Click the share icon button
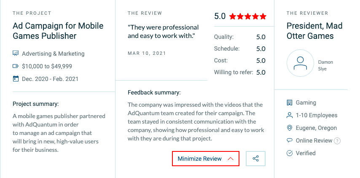The image size is (360, 178). [255, 159]
